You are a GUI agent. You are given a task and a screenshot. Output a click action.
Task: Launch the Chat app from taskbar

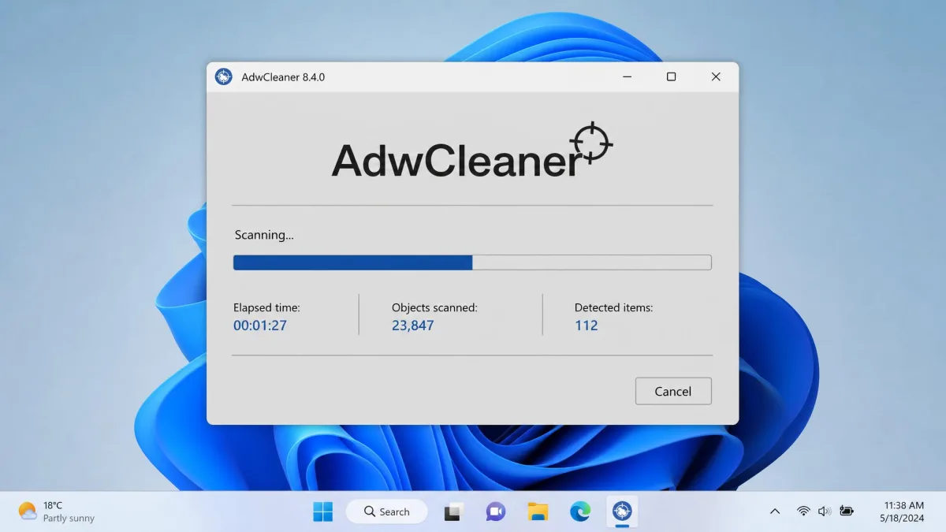[495, 512]
